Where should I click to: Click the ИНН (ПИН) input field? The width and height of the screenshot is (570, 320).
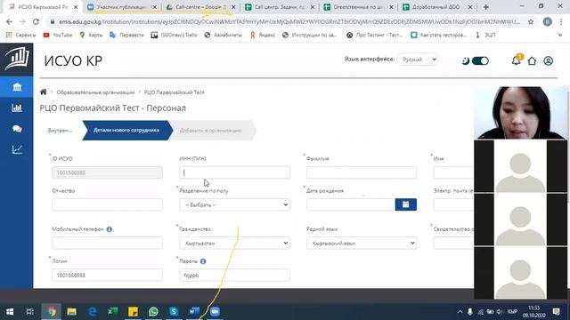click(x=234, y=172)
